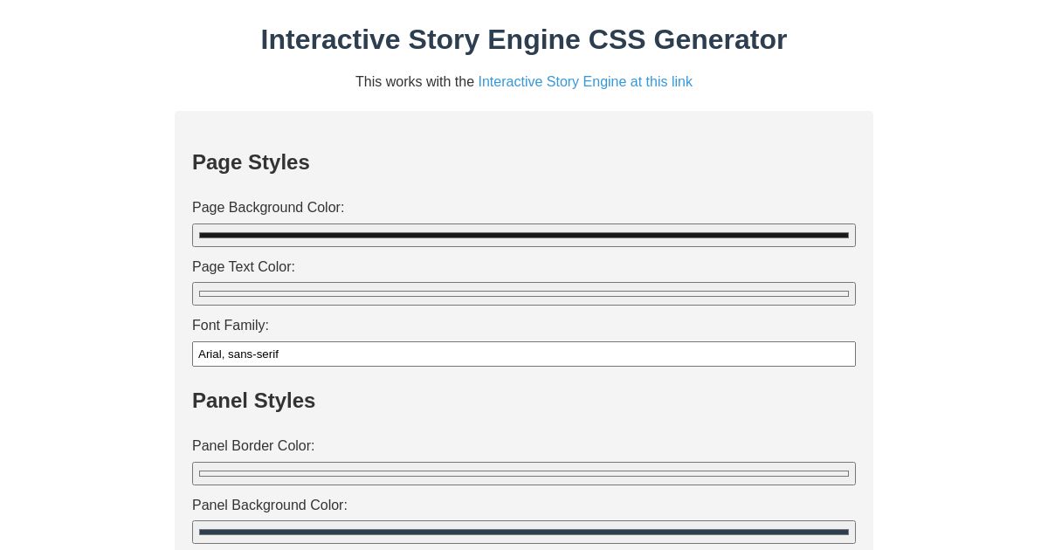This screenshot has width=1048, height=550.
Task: Follow the Interactive Story Engine link
Action: (x=585, y=81)
